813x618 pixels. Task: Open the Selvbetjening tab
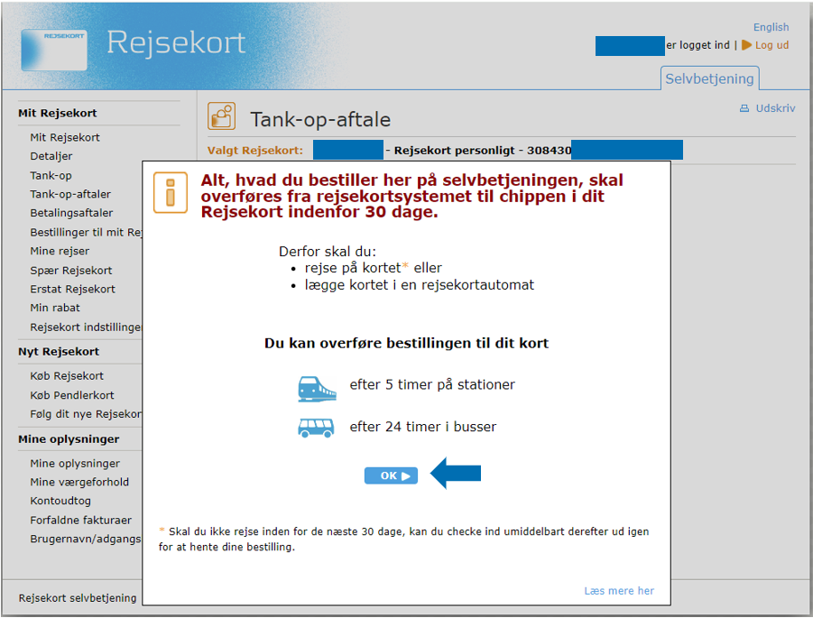(x=709, y=78)
